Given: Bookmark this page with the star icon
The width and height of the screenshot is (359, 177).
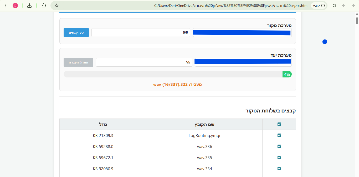Looking at the screenshot, I should [56, 5].
